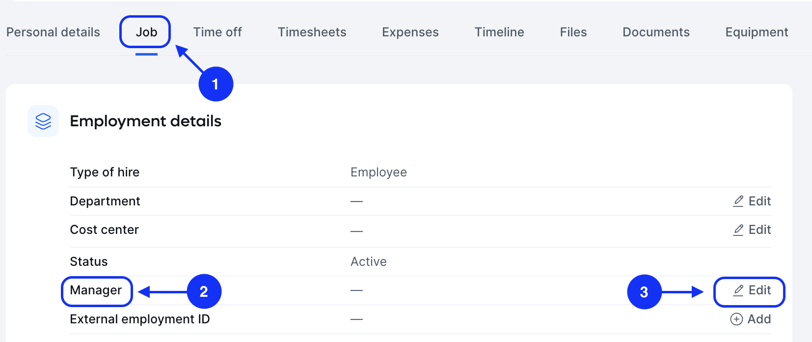Add an External employment ID

[x=751, y=319]
